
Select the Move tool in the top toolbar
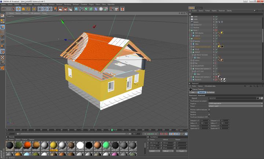(18, 9)
